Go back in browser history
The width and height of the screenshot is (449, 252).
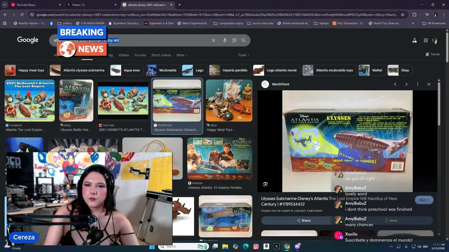tap(5, 15)
